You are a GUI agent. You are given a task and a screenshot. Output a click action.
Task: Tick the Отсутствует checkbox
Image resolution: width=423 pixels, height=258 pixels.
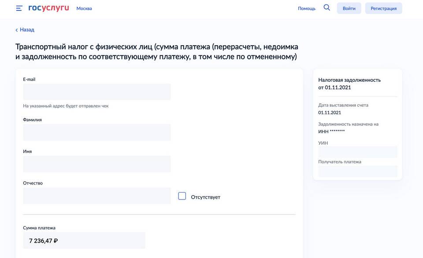182,196
